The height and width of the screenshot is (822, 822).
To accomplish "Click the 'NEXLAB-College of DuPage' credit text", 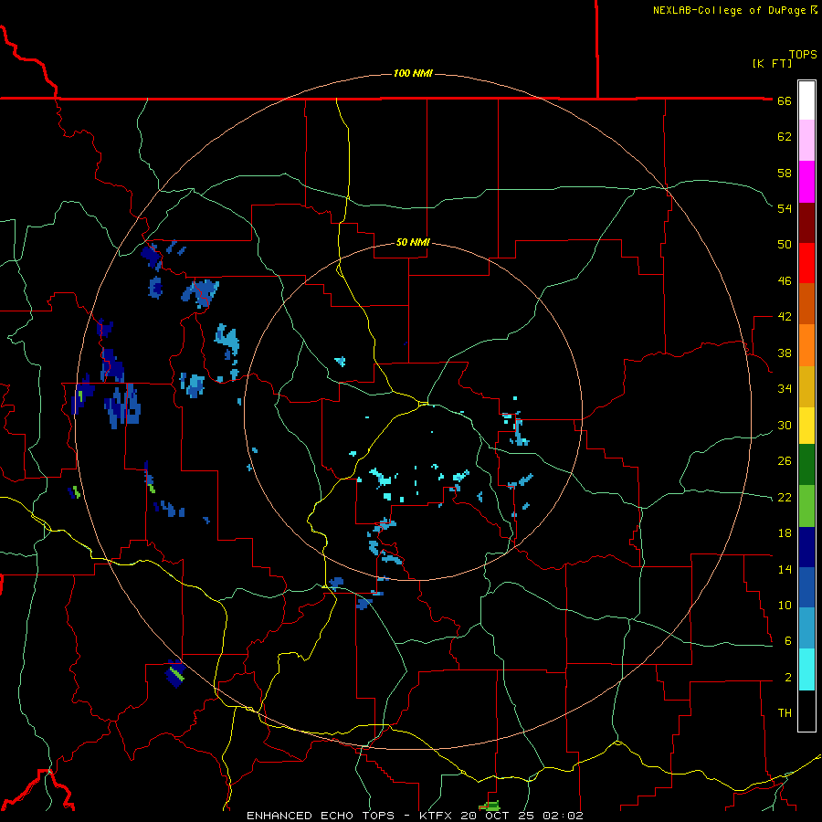I will (x=730, y=10).
